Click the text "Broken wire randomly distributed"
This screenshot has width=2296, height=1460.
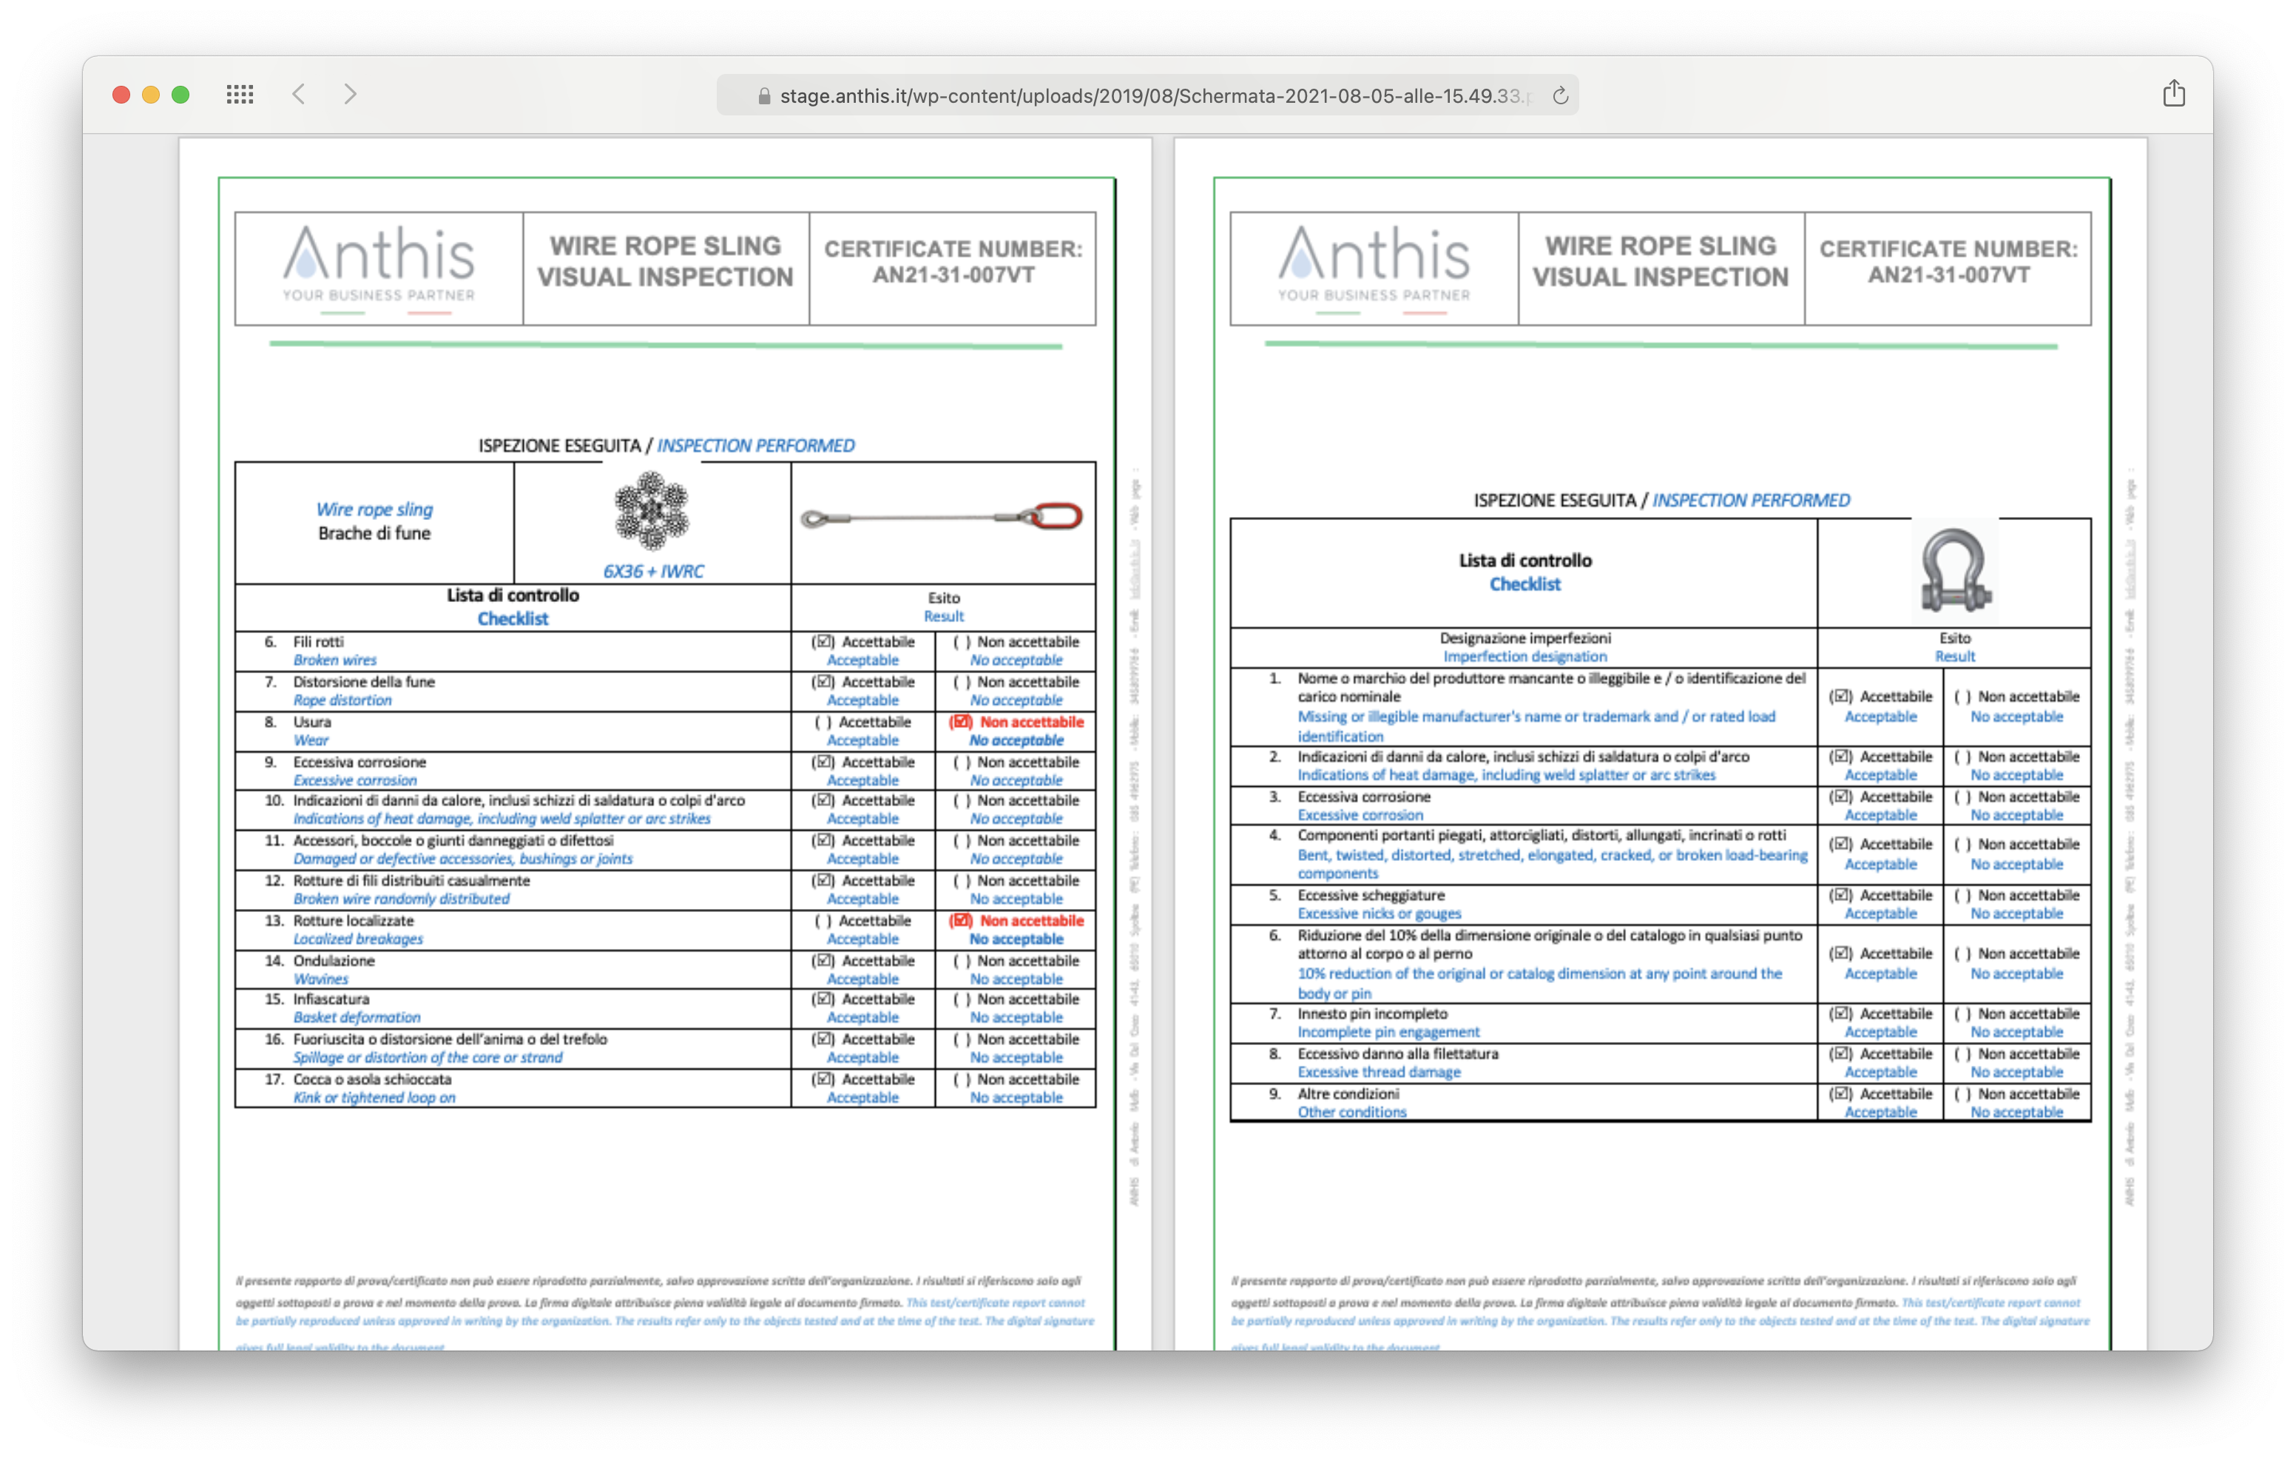click(x=402, y=899)
